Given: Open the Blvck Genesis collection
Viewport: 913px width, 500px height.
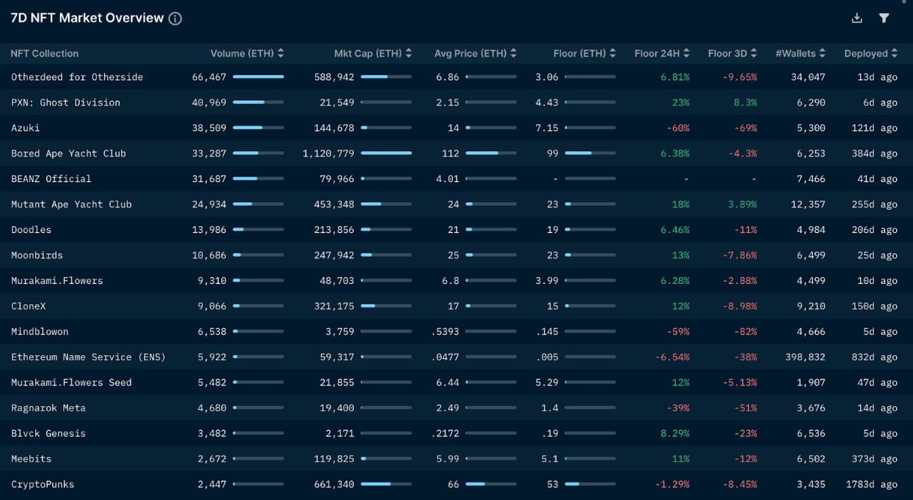Looking at the screenshot, I should pos(48,433).
